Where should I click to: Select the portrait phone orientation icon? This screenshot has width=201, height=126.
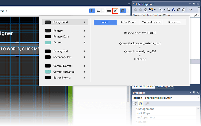(x=92, y=11)
